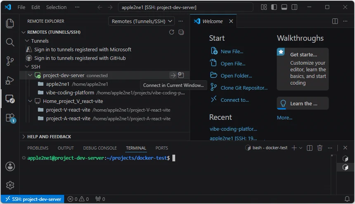Collapse the SSH tree node
The height and width of the screenshot is (204, 355).
click(x=27, y=66)
